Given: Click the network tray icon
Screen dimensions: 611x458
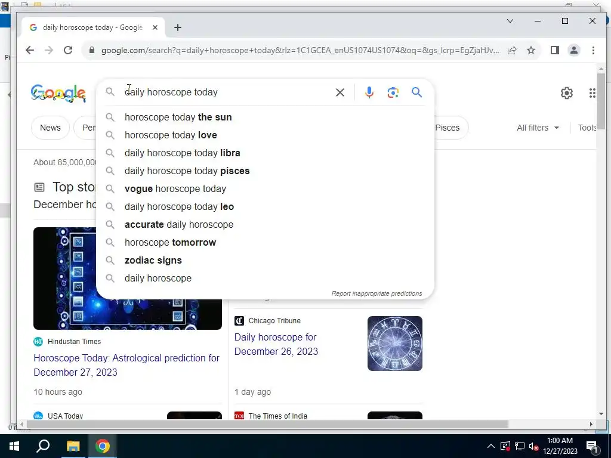Looking at the screenshot, I should [x=520, y=447].
